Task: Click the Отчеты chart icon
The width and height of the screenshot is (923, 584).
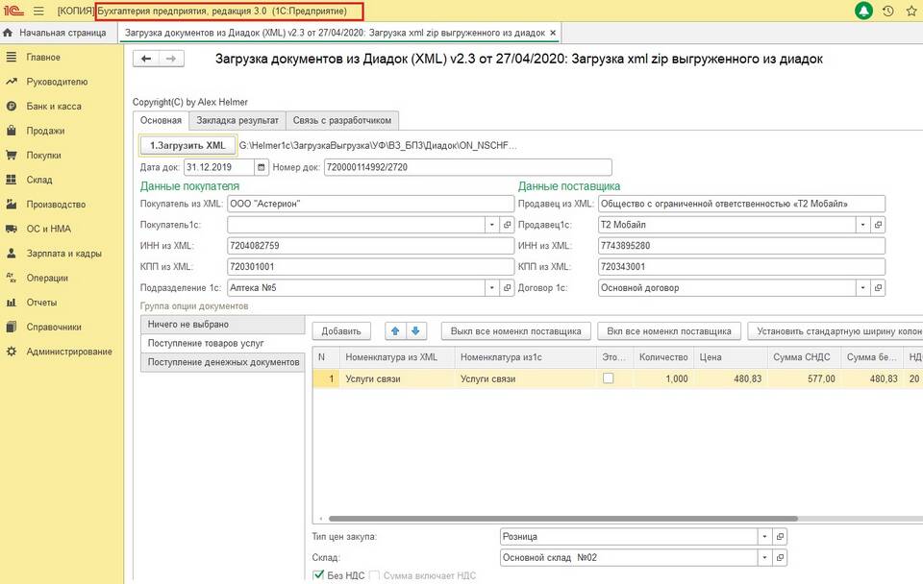Action: pyautogui.click(x=12, y=303)
